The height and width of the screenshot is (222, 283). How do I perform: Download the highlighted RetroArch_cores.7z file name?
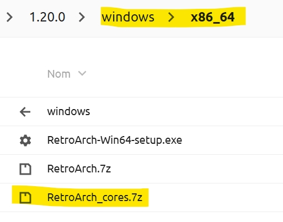[x=95, y=197]
